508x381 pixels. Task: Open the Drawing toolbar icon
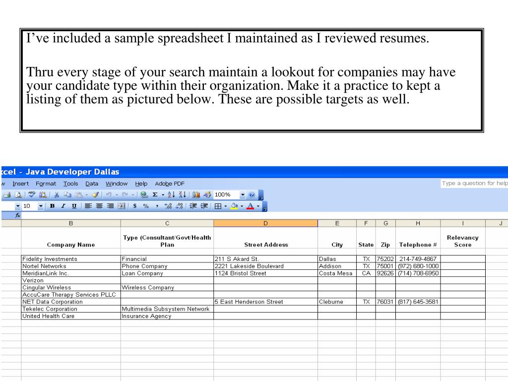point(207,194)
